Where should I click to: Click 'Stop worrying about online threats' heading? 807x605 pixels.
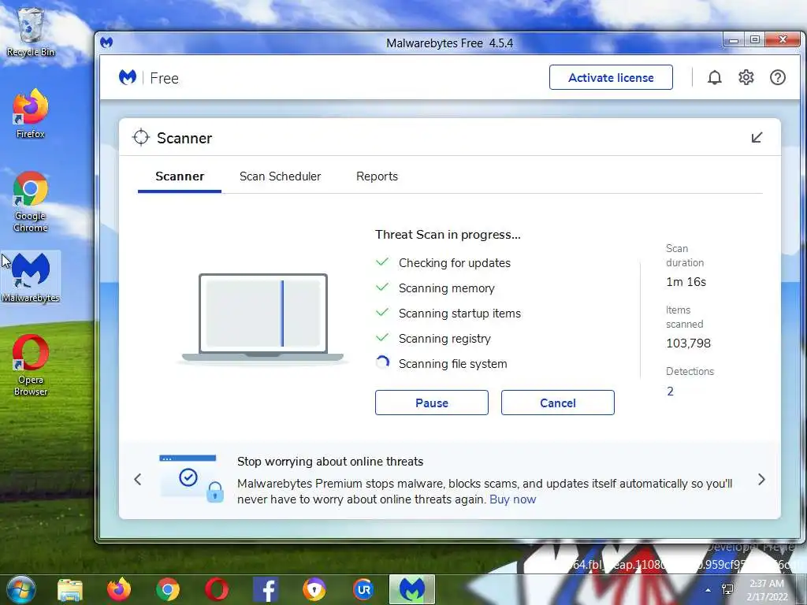330,462
